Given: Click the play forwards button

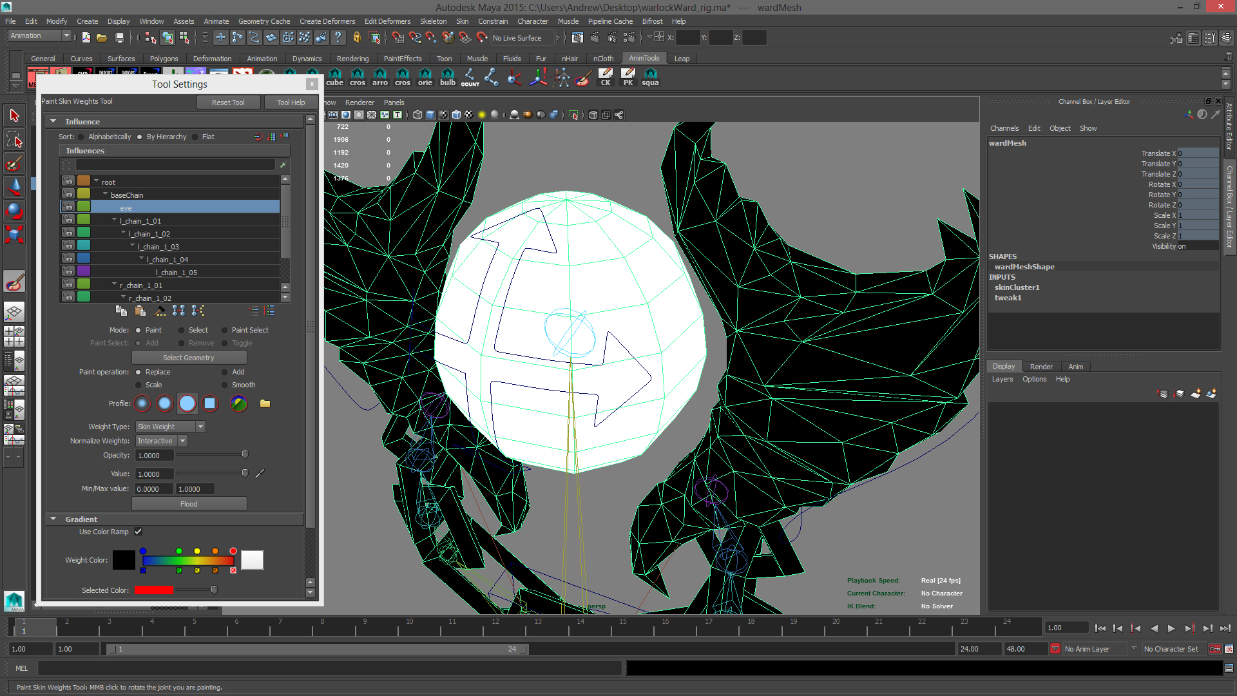Looking at the screenshot, I should [x=1171, y=628].
